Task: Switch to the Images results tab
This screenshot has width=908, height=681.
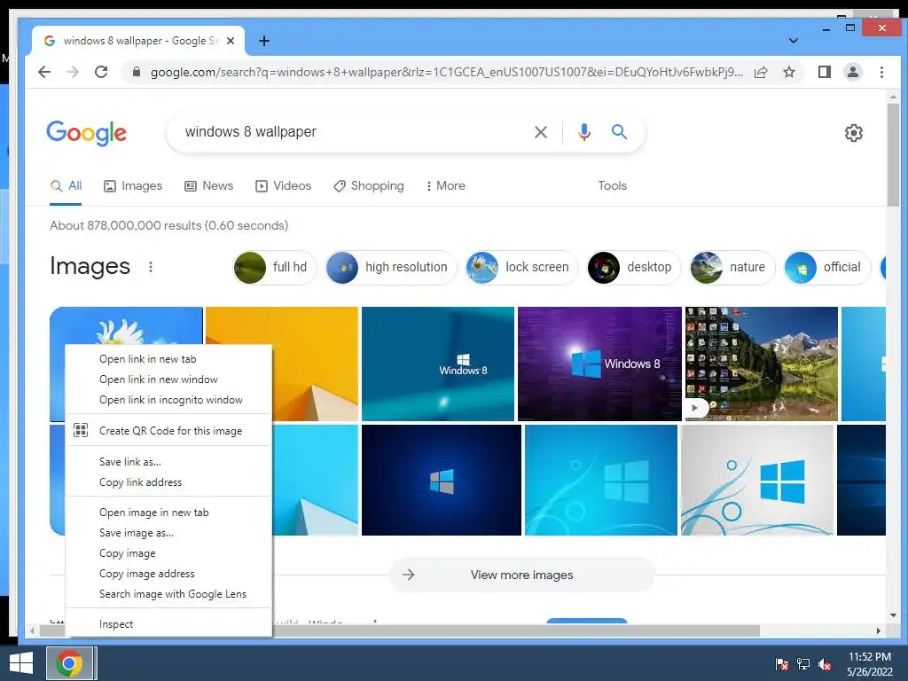Action: (x=133, y=186)
